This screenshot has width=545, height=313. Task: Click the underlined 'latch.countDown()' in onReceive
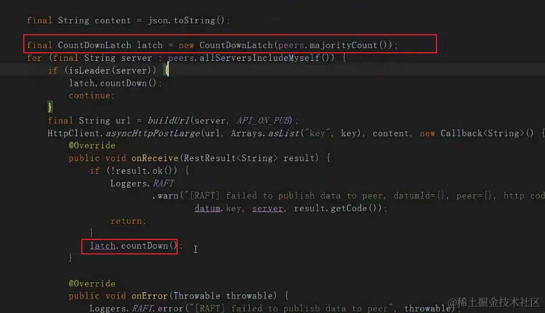[133, 246]
